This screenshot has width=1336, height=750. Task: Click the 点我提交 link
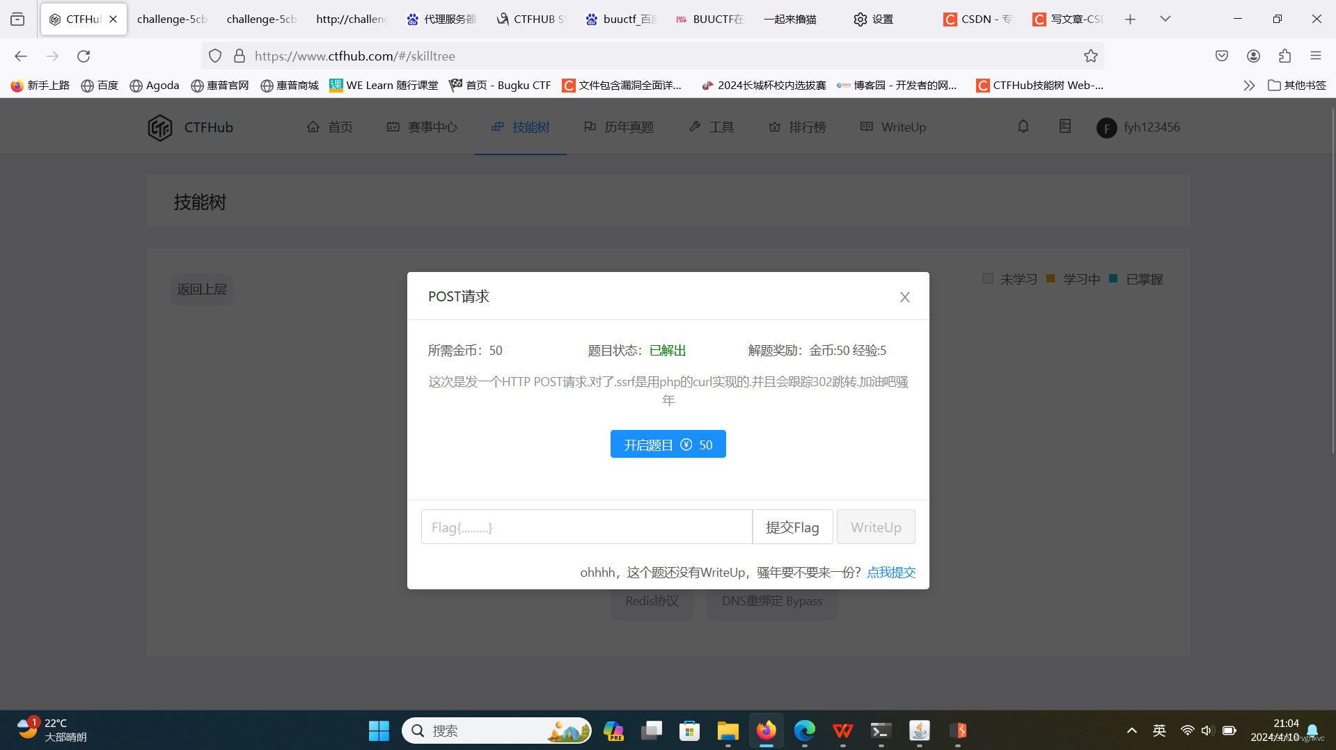coord(891,571)
